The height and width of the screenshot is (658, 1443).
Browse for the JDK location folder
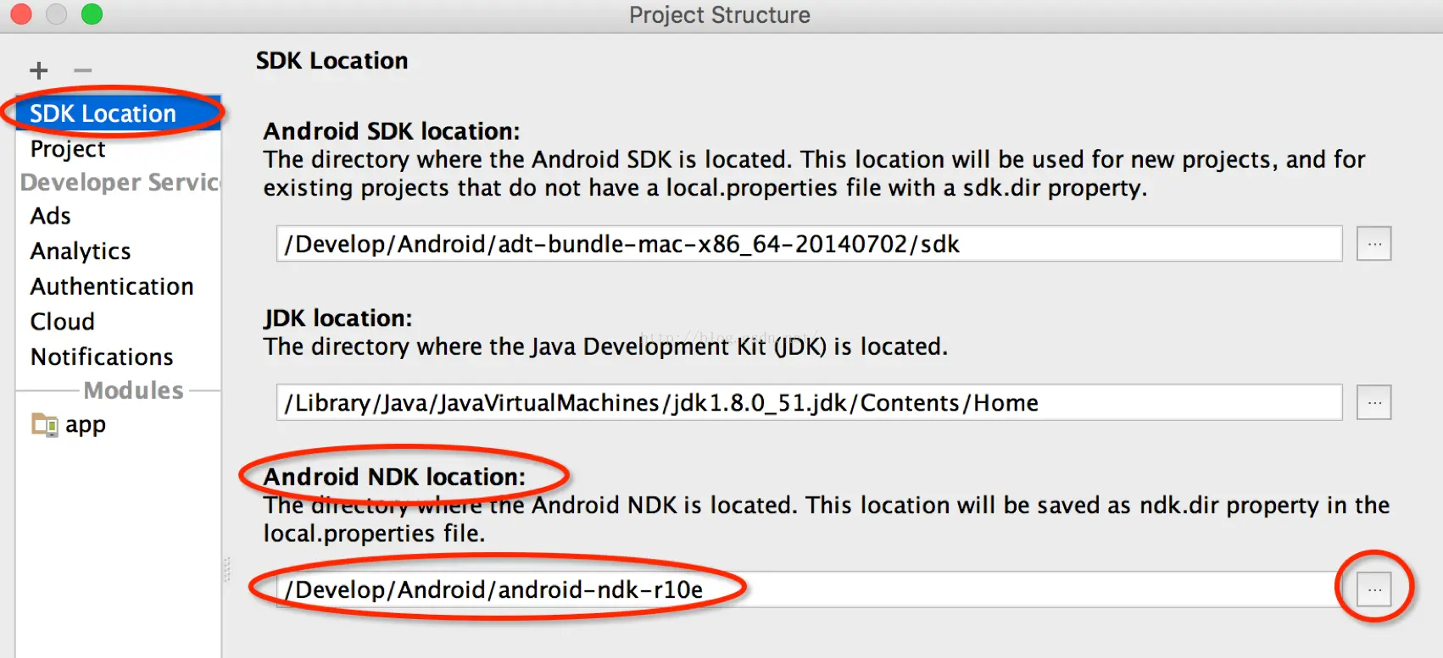pyautogui.click(x=1374, y=402)
